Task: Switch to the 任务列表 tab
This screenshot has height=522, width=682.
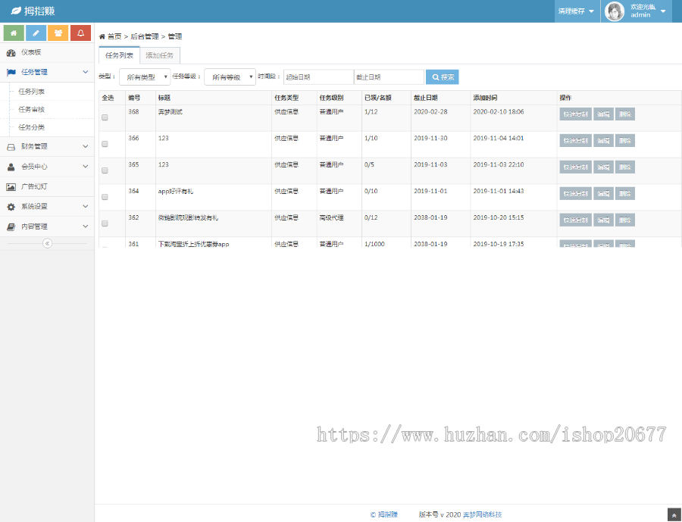Action: tap(119, 55)
